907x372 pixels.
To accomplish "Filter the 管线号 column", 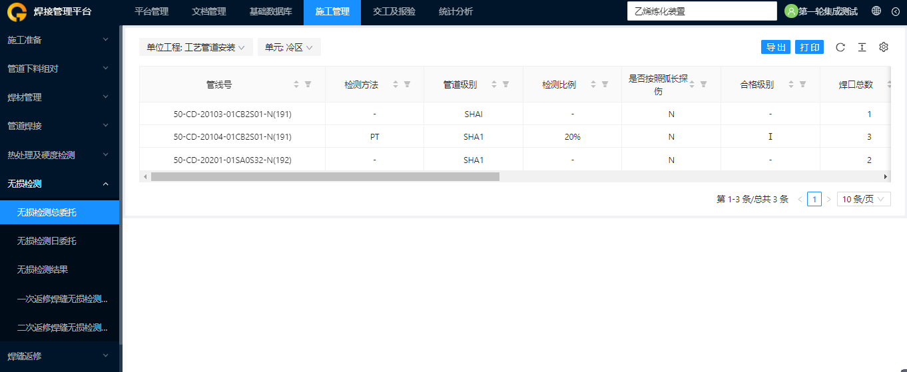I will click(308, 85).
